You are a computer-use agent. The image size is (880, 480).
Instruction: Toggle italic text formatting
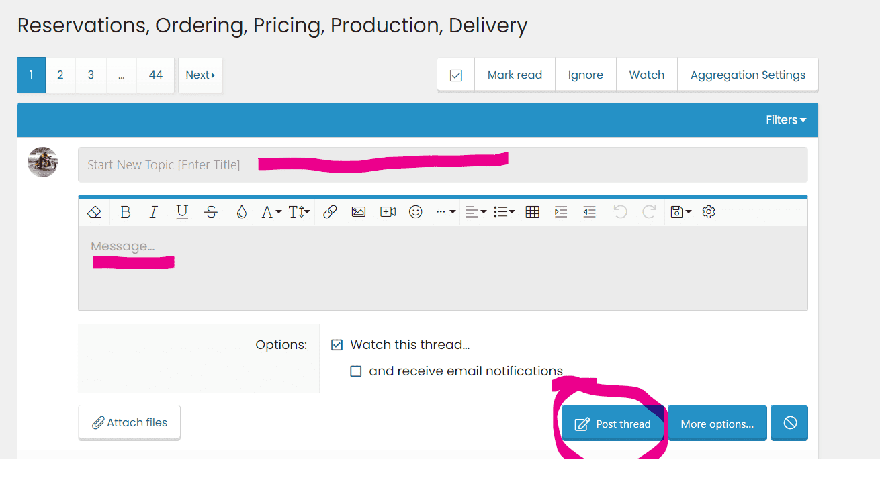coord(153,212)
